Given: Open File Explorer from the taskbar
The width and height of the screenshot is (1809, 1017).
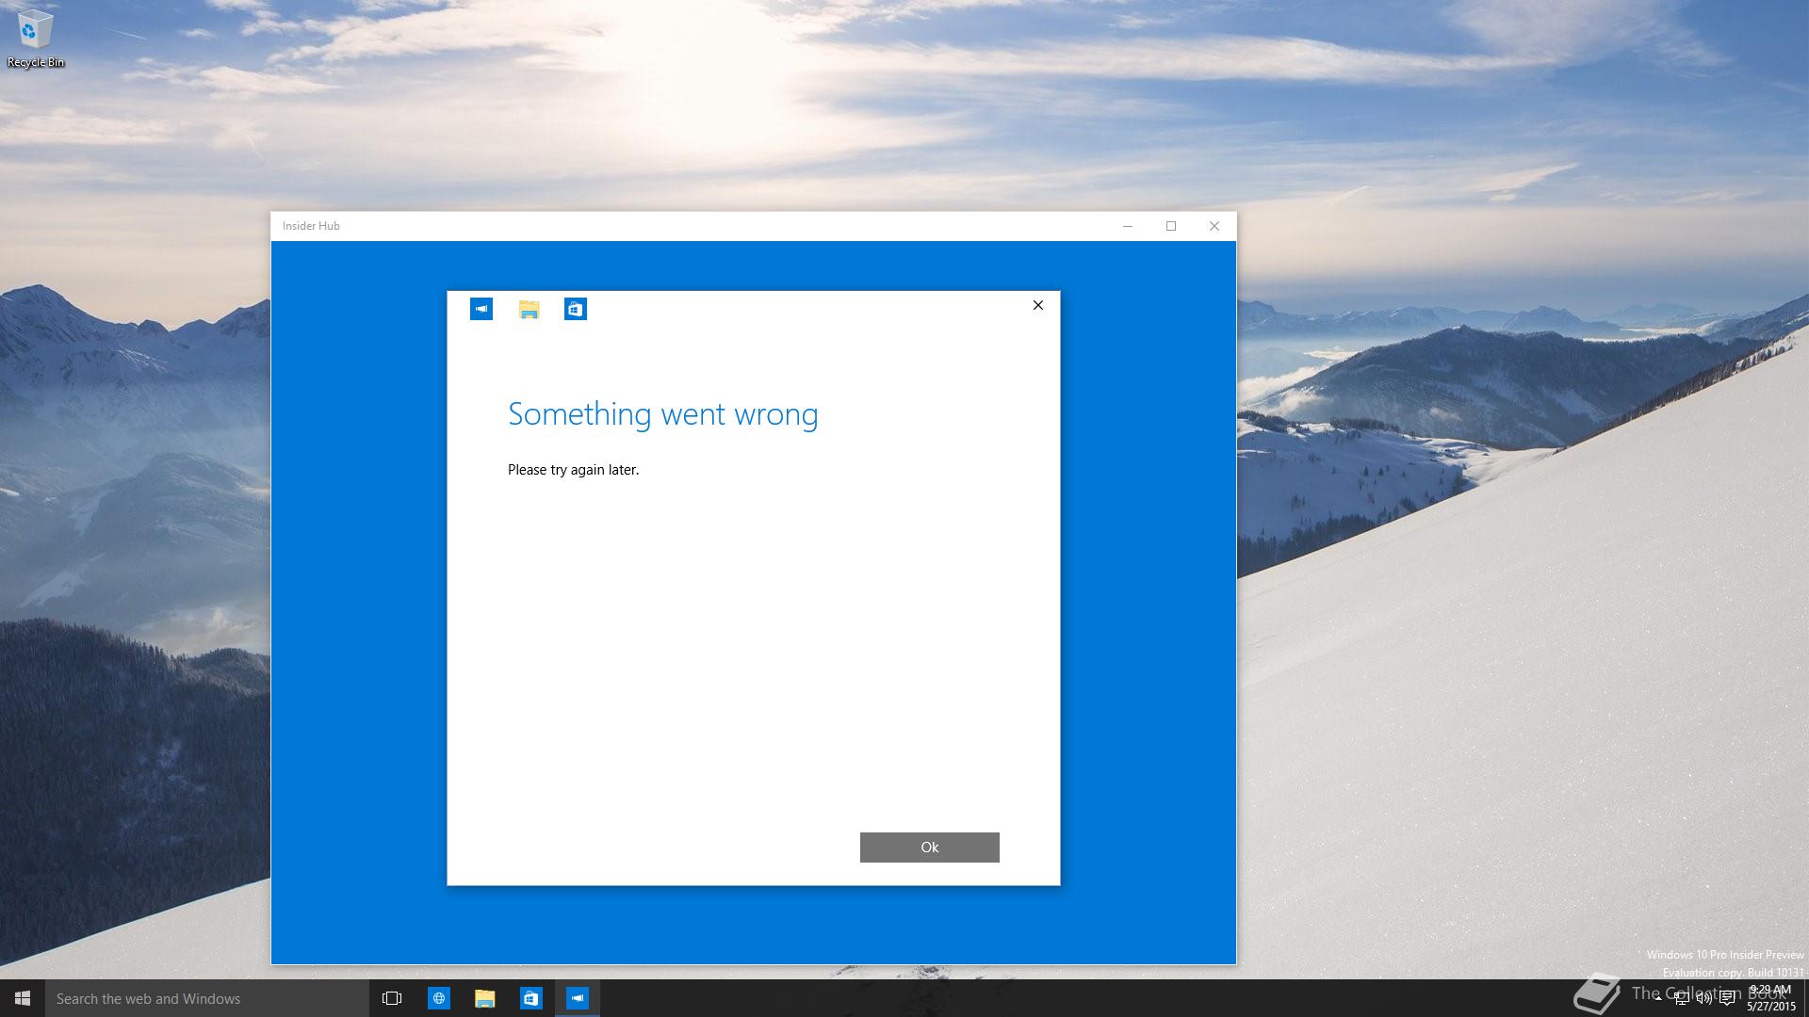Looking at the screenshot, I should pos(485,998).
